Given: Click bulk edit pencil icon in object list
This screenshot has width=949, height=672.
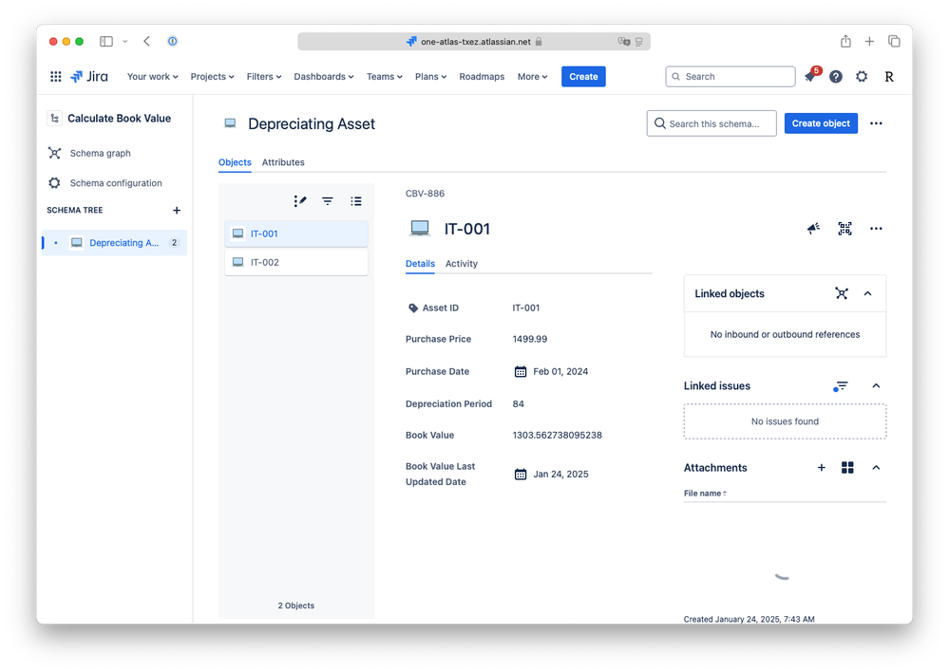Looking at the screenshot, I should click(300, 201).
